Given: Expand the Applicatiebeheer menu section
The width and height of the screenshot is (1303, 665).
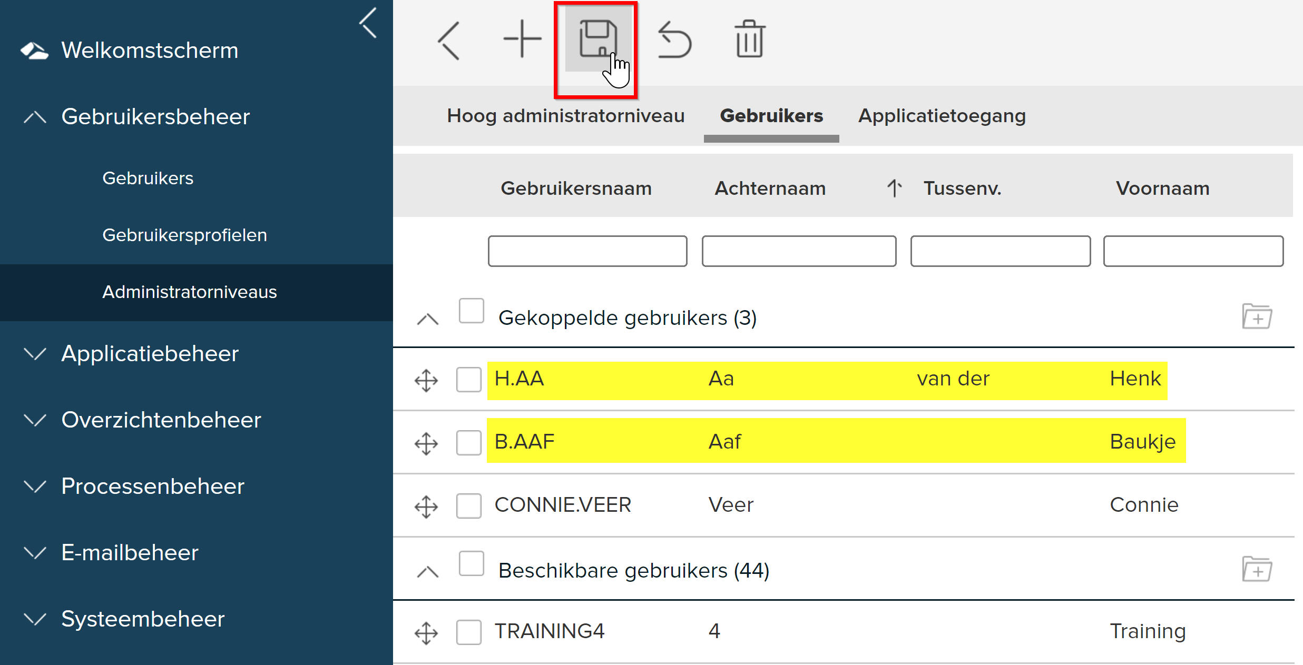Looking at the screenshot, I should pyautogui.click(x=35, y=354).
